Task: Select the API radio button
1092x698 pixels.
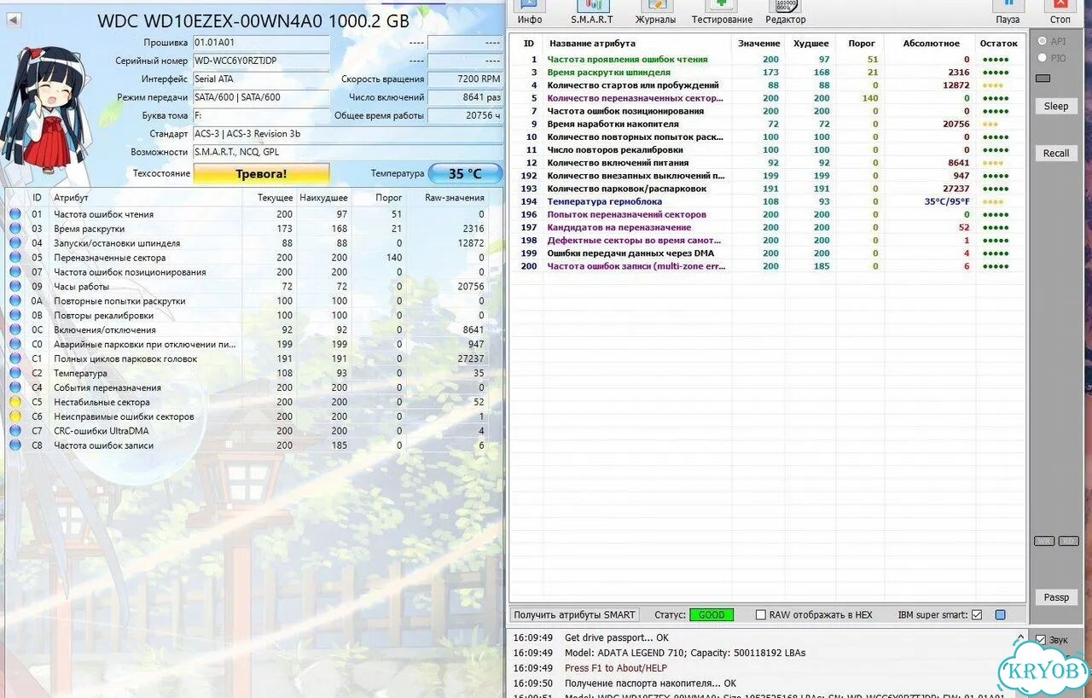Action: click(x=1043, y=41)
